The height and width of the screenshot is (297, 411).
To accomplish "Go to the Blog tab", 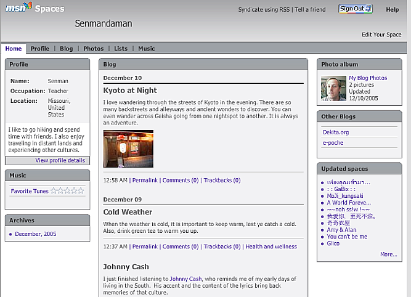I will pyautogui.click(x=67, y=49).
